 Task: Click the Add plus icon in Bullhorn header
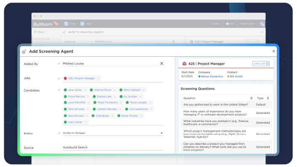pyautogui.click(x=82, y=24)
